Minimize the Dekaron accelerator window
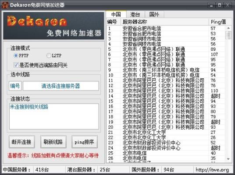 pos(212,5)
